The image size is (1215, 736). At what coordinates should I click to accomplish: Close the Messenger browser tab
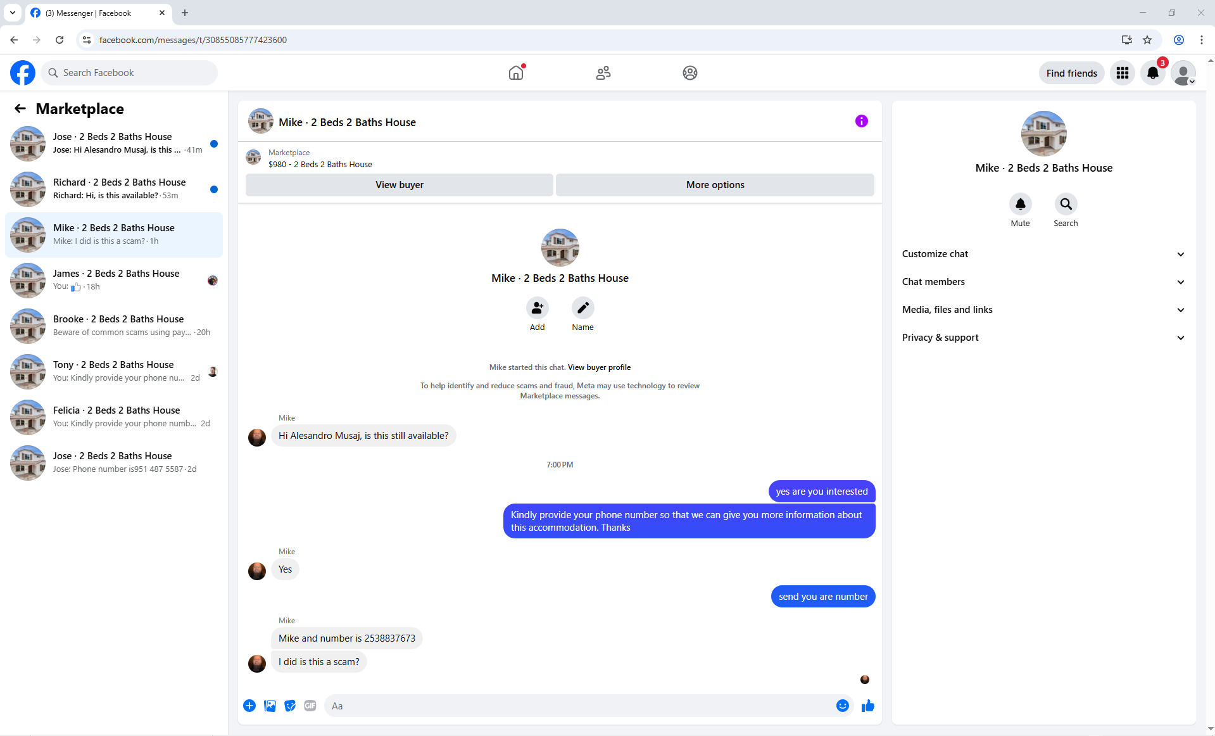[162, 13]
